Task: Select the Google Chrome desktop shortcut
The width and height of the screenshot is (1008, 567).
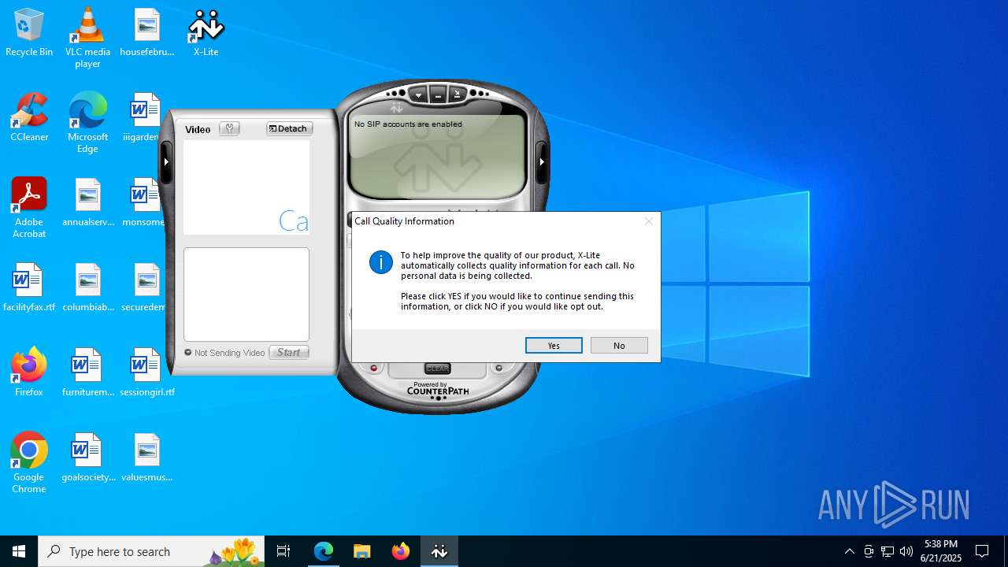Action: [x=29, y=463]
